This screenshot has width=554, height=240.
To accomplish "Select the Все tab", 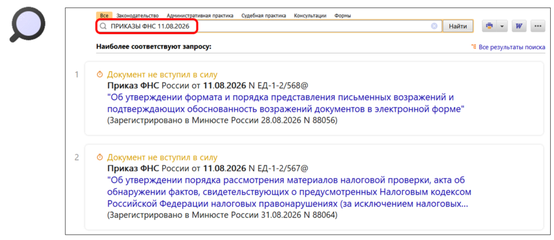I will click(104, 16).
